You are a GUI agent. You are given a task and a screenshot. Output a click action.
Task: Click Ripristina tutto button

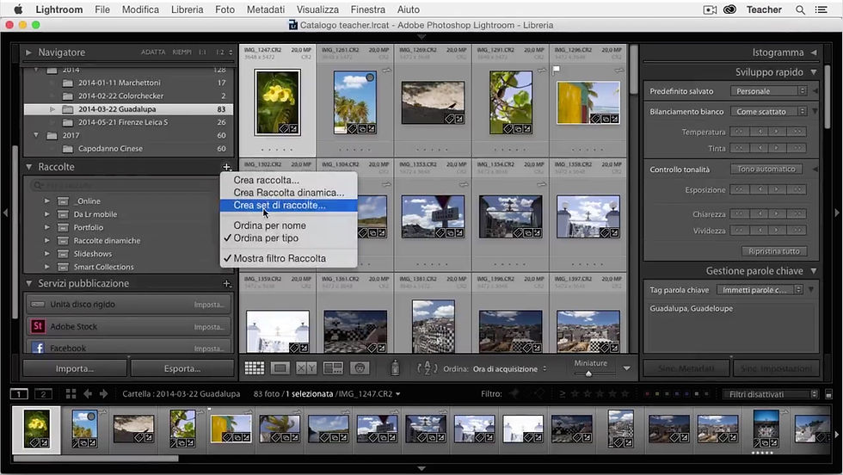tap(773, 251)
